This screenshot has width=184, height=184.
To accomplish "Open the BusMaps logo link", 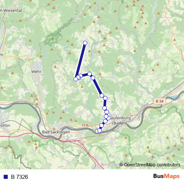I will coord(166,176).
